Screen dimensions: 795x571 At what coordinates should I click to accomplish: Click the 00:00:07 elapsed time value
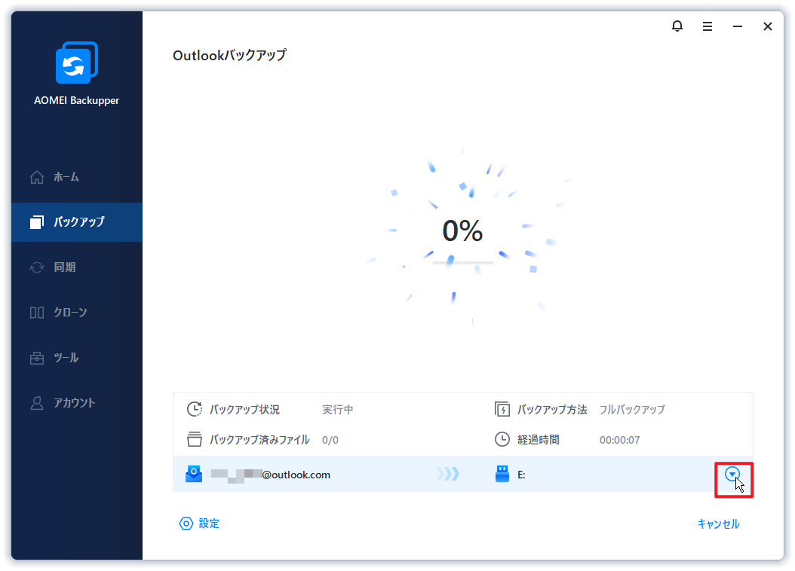pos(619,440)
